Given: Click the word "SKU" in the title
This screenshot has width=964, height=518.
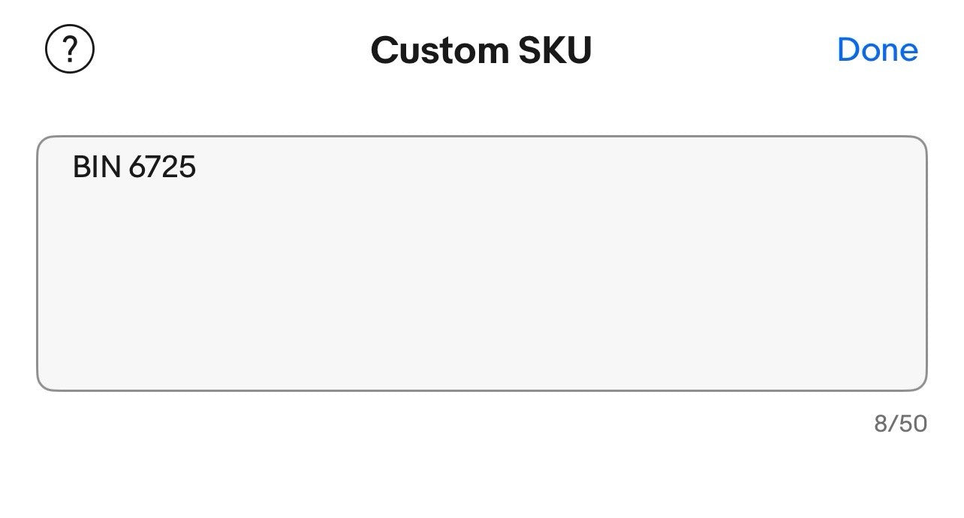Looking at the screenshot, I should [555, 50].
